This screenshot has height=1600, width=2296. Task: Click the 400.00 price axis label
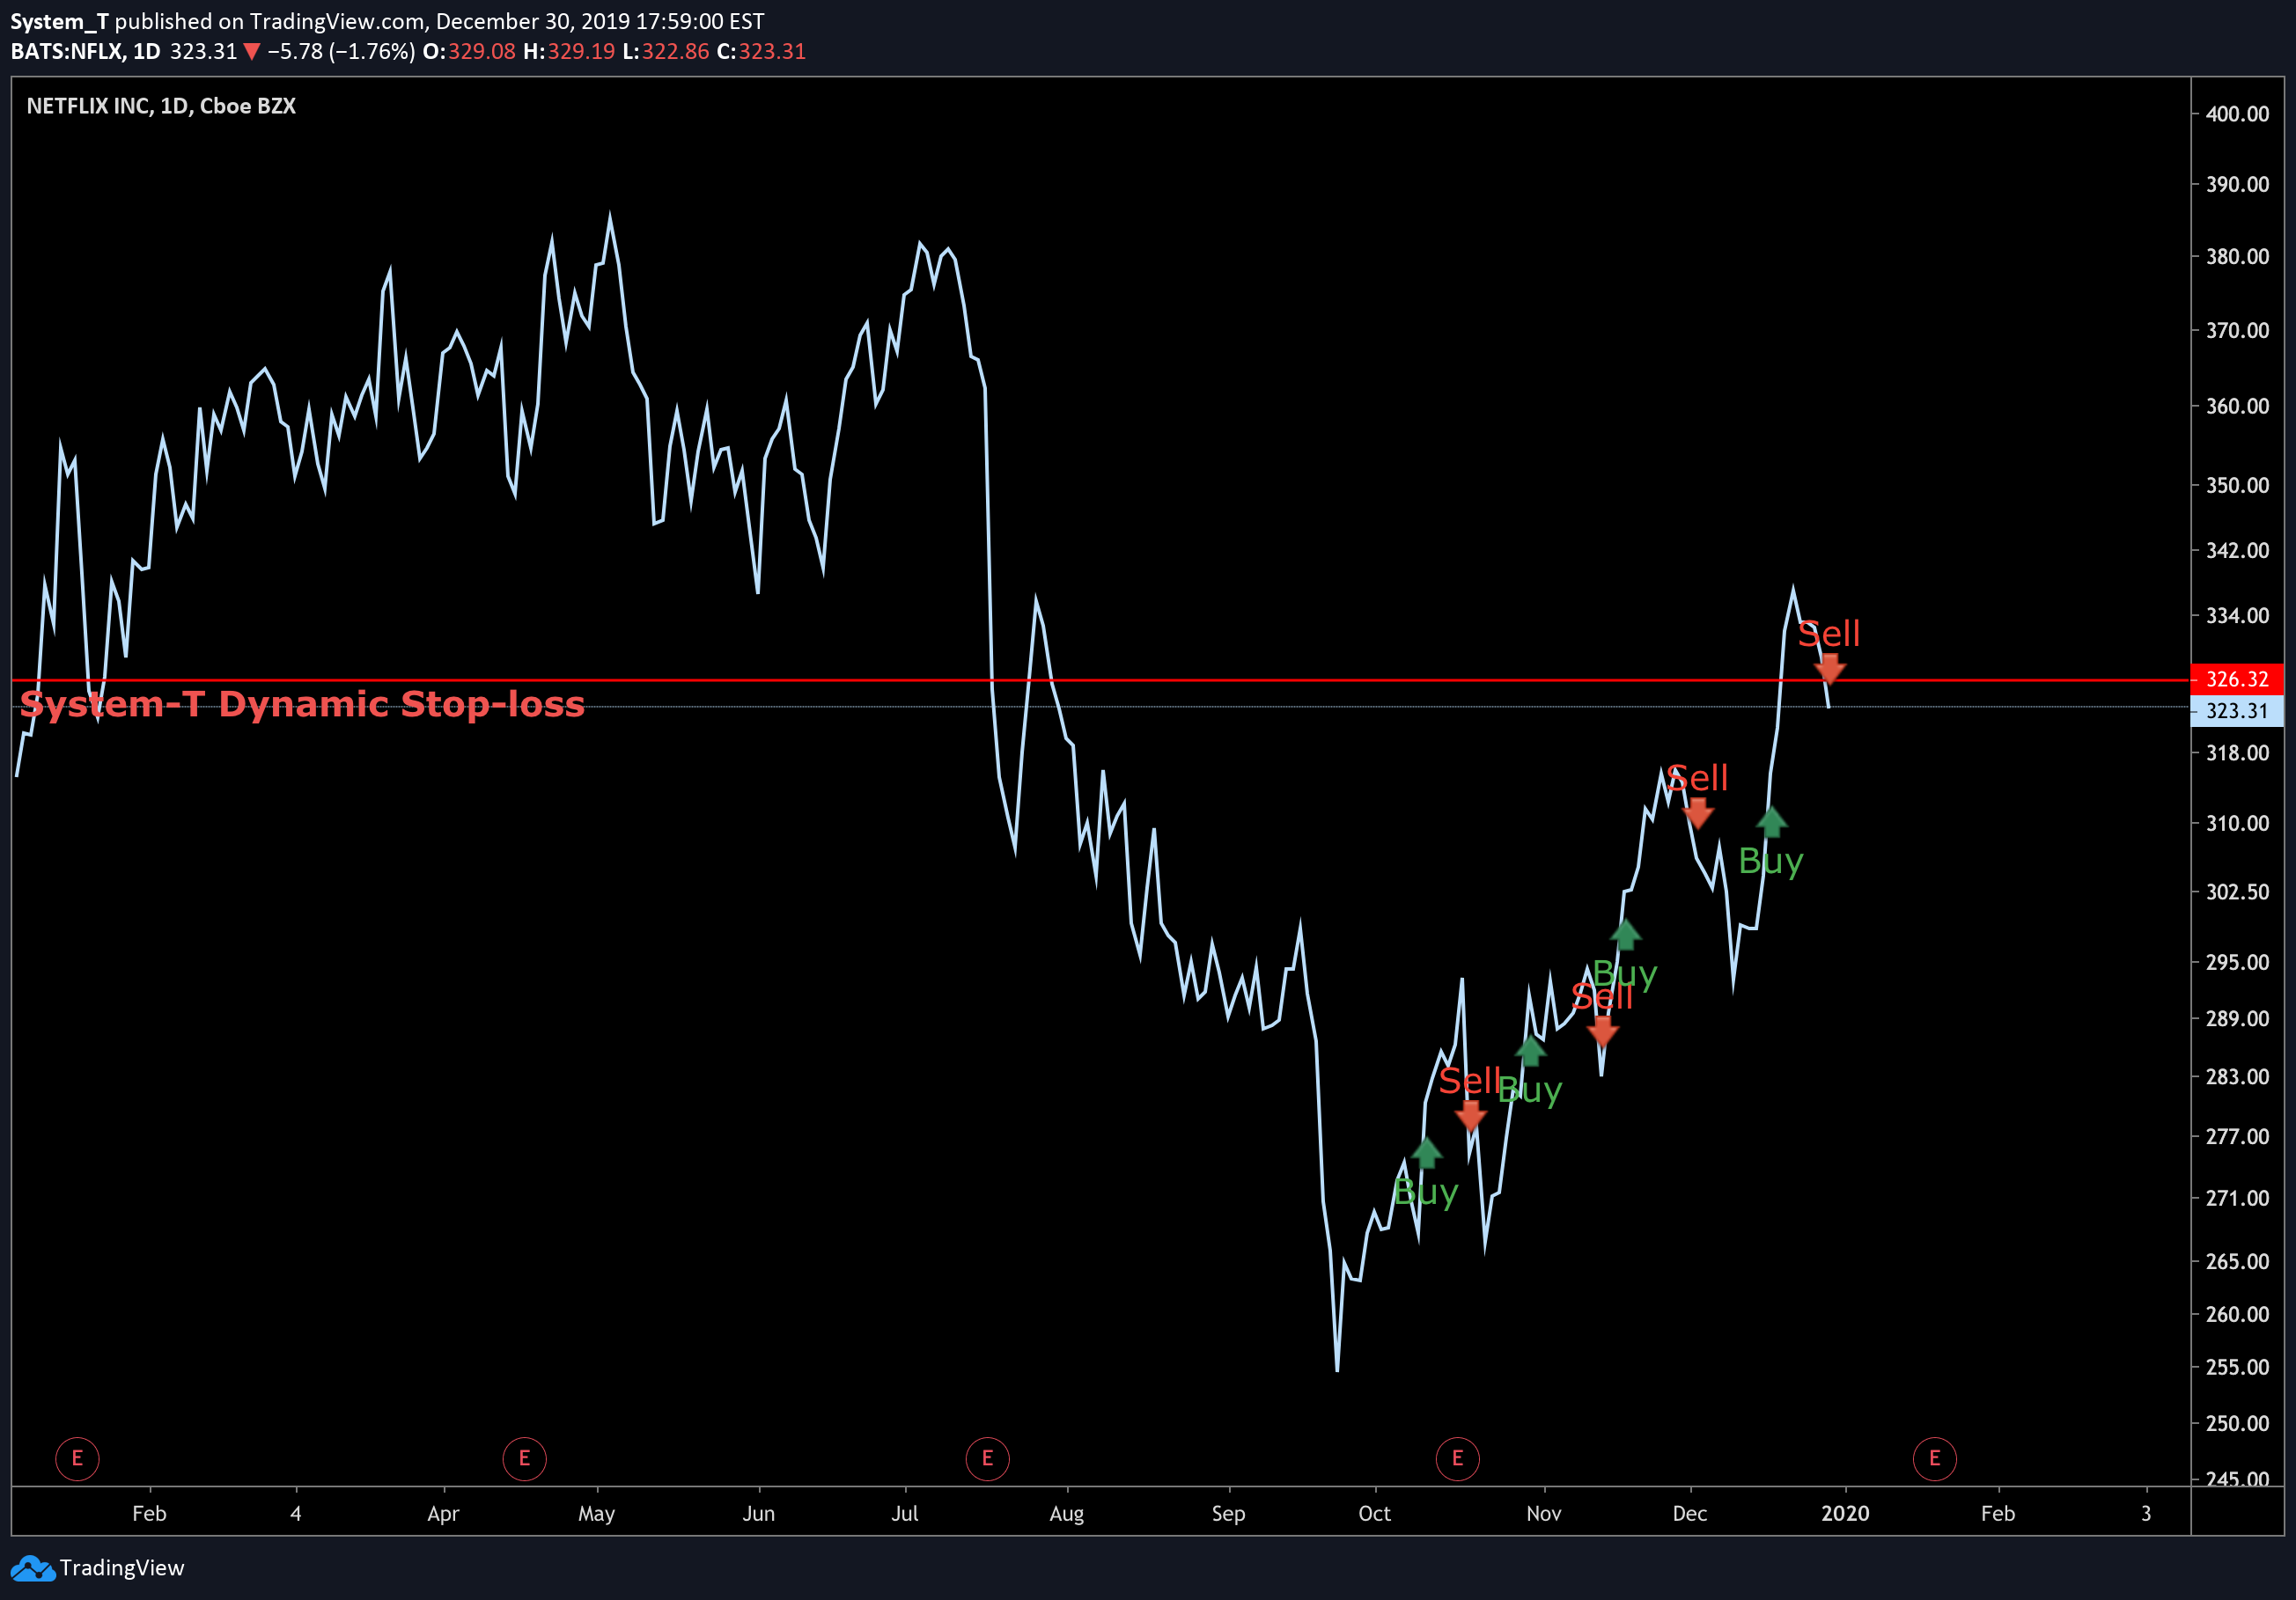point(2237,114)
